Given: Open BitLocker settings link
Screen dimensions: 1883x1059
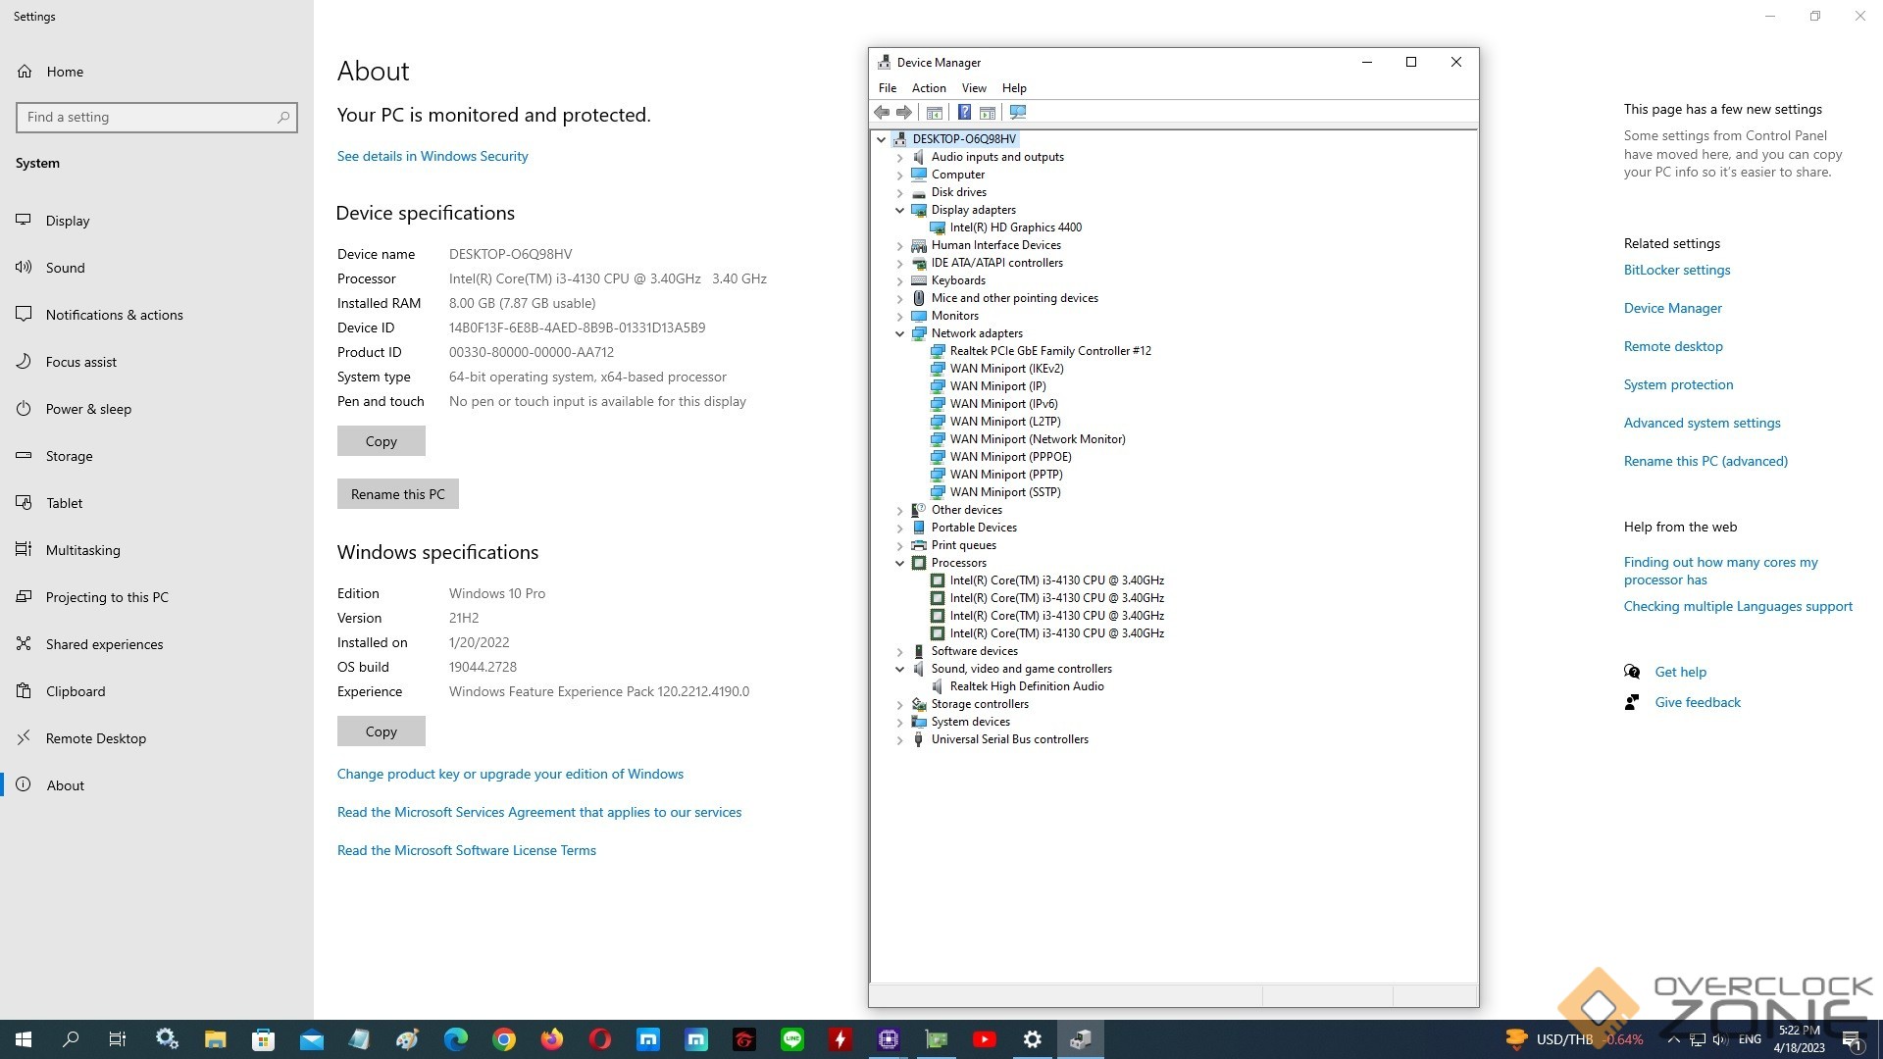Looking at the screenshot, I should coord(1676,270).
